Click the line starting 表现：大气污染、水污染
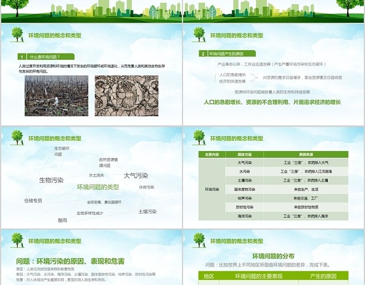The height and width of the screenshot is (285, 365). [x=86, y=274]
